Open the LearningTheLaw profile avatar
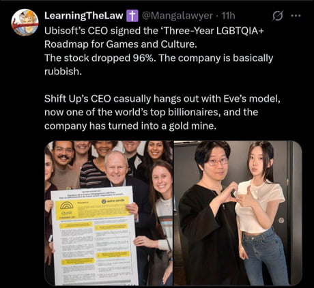Image resolution: width=314 pixels, height=288 pixels. (25, 23)
